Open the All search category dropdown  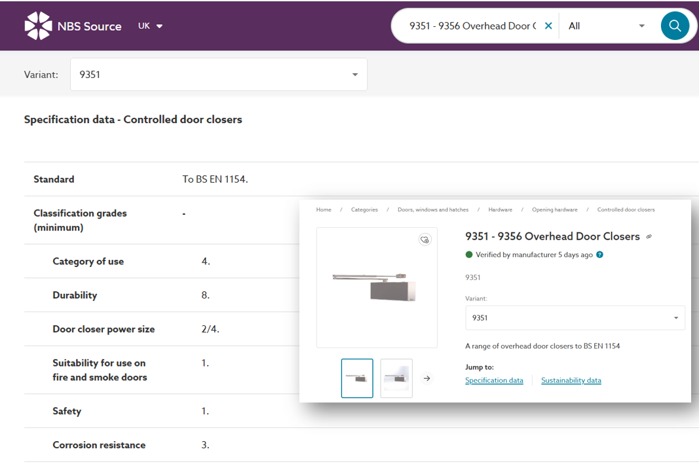(x=607, y=26)
